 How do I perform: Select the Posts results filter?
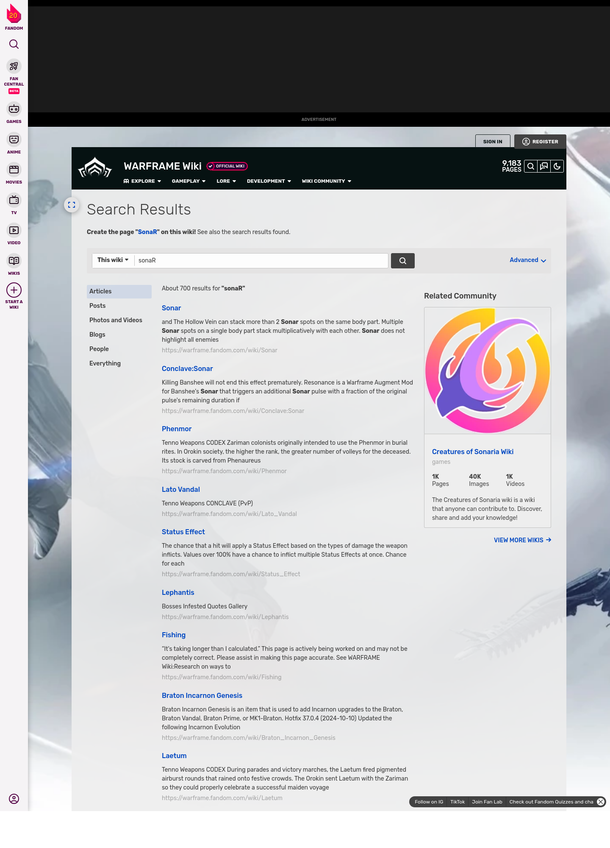click(97, 306)
